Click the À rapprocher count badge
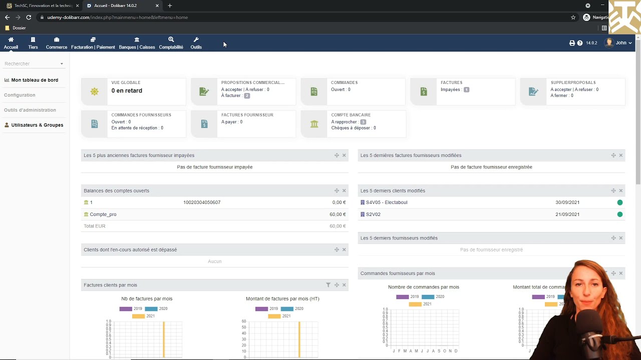The height and width of the screenshot is (360, 641). tap(363, 122)
